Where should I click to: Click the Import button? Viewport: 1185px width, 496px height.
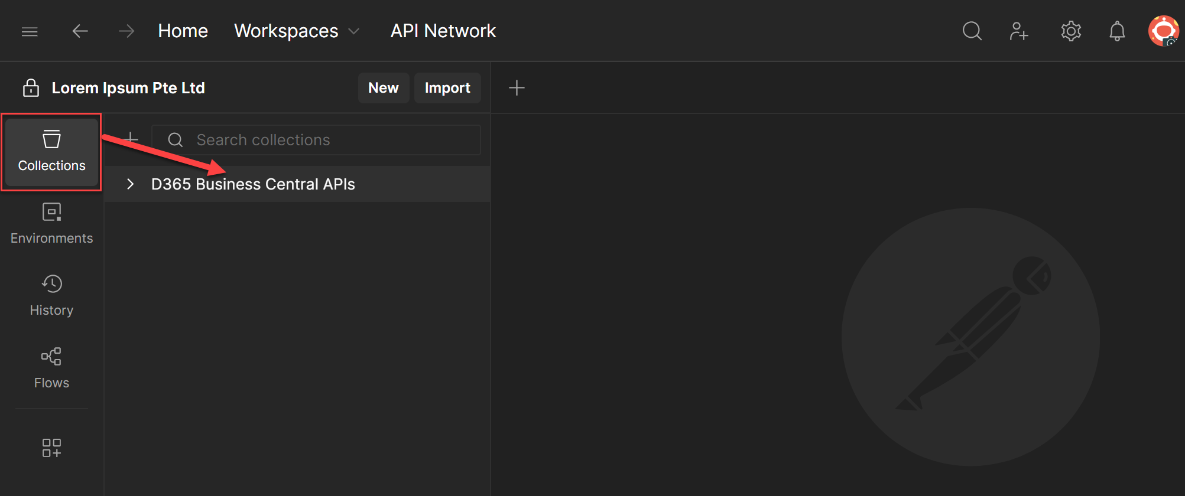[x=447, y=88]
